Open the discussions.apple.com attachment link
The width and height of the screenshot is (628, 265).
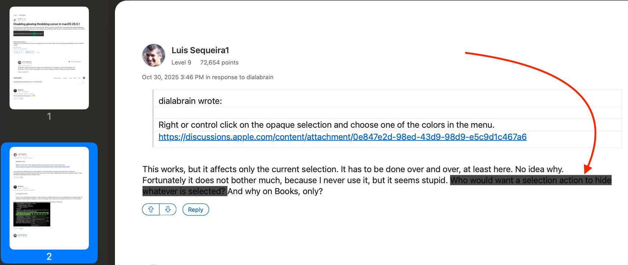click(342, 137)
